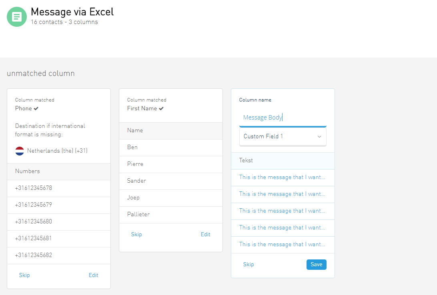
Task: Click the '16 contacts - 3 columns' subtitle
Action: 64,22
